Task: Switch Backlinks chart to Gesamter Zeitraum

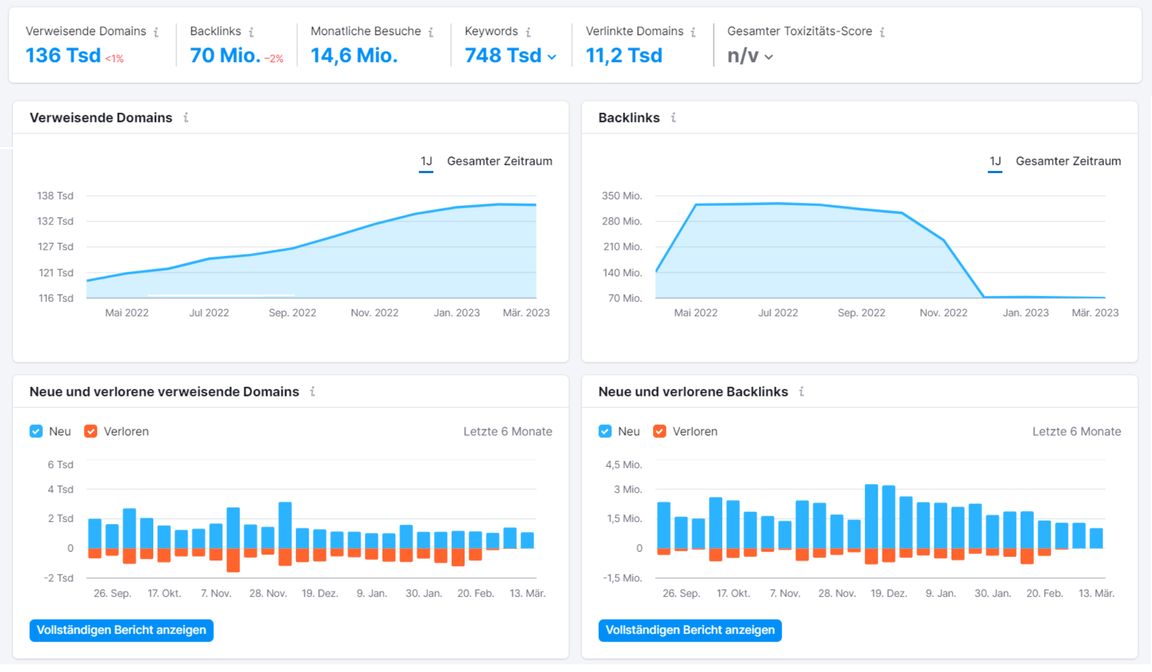Action: tap(1068, 161)
